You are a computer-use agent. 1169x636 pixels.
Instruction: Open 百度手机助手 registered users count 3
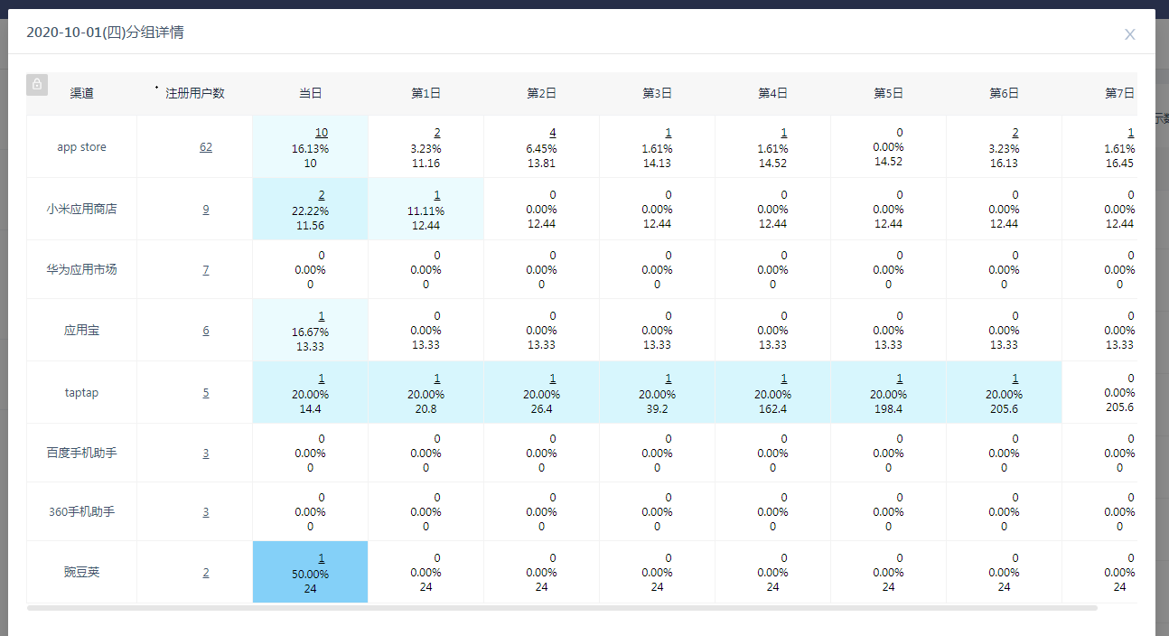pyautogui.click(x=206, y=454)
